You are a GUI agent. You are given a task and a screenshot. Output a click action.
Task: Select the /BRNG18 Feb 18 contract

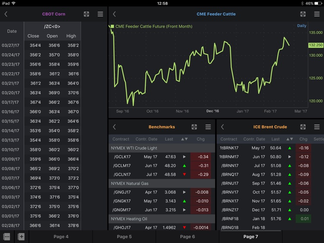pos(270,227)
